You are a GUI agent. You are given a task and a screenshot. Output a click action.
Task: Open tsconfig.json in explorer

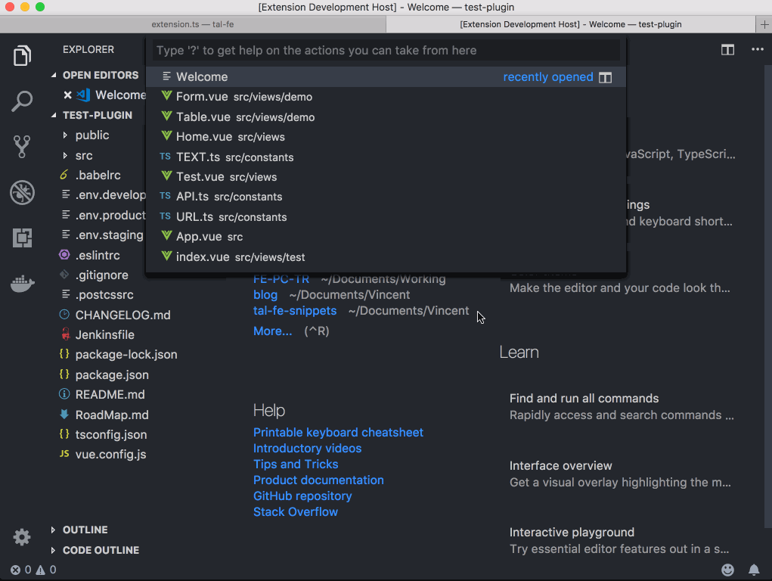pos(111,435)
